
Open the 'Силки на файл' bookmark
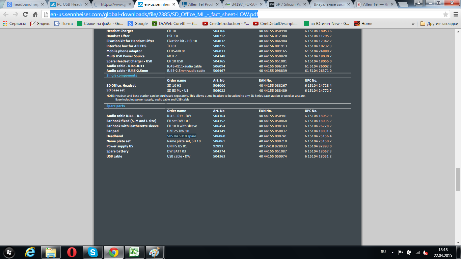100,24
